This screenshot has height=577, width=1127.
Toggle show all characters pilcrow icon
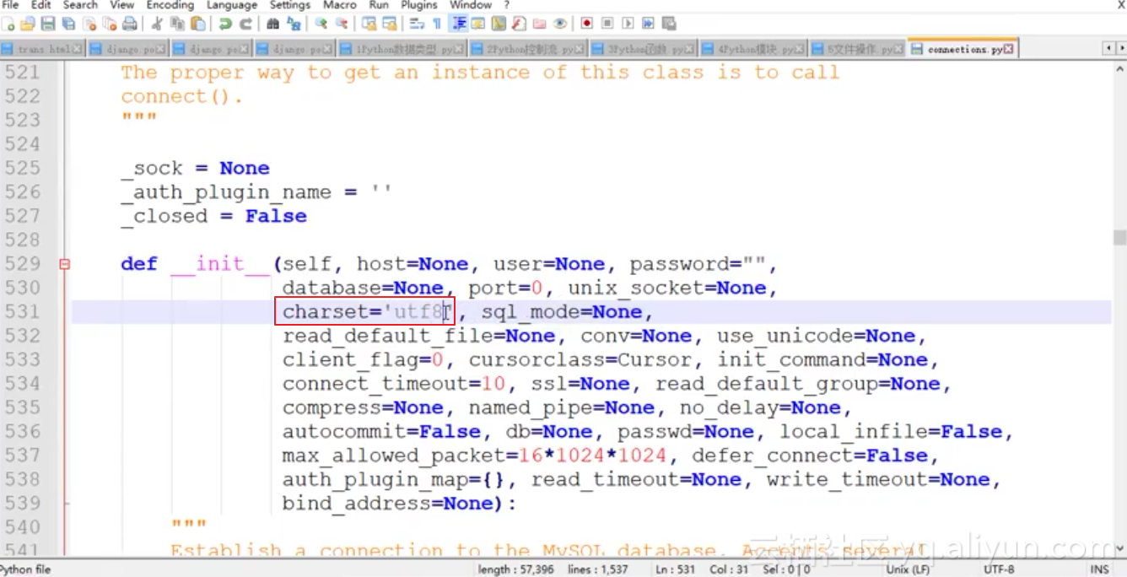coord(436,24)
